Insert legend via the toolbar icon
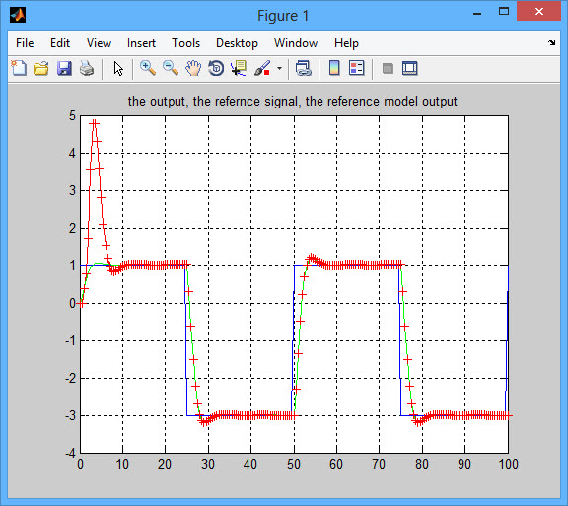The height and width of the screenshot is (506, 568). [x=357, y=68]
